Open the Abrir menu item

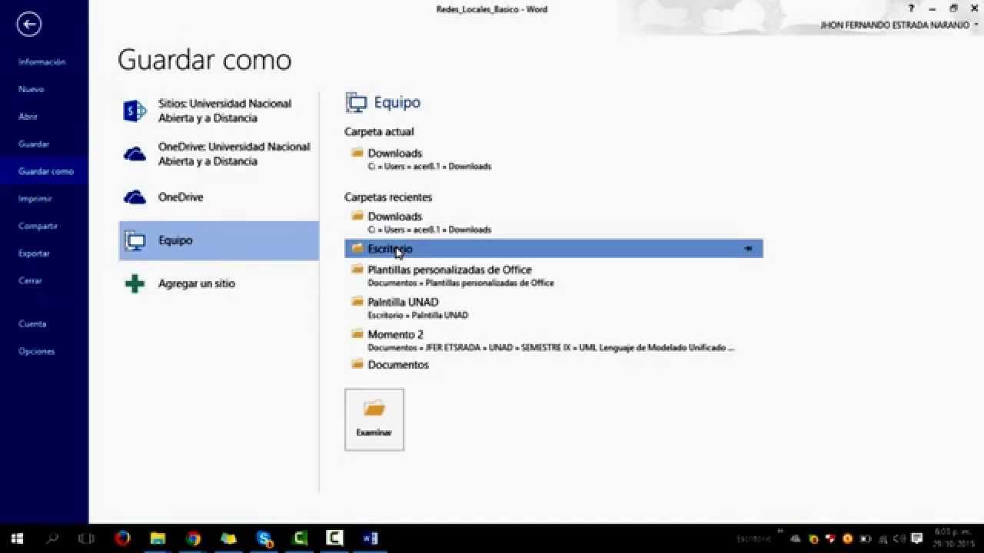click(x=28, y=117)
